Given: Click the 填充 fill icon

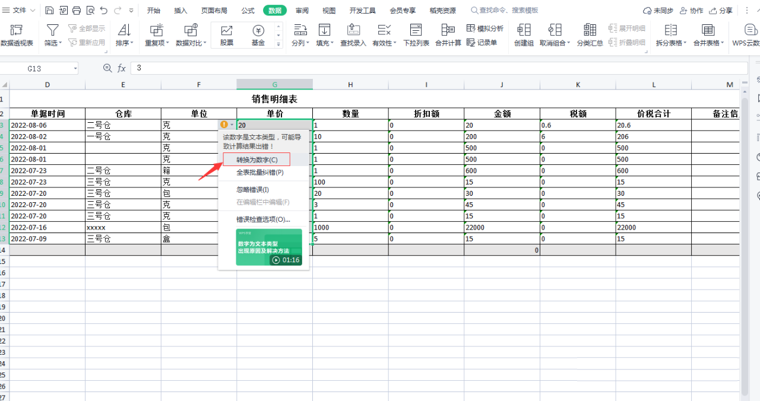Looking at the screenshot, I should click(x=324, y=30).
